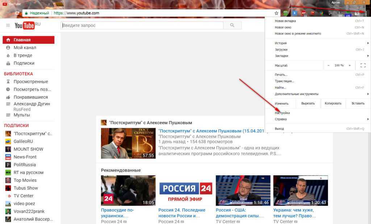Increase zoom with the plus button

pos(350,65)
